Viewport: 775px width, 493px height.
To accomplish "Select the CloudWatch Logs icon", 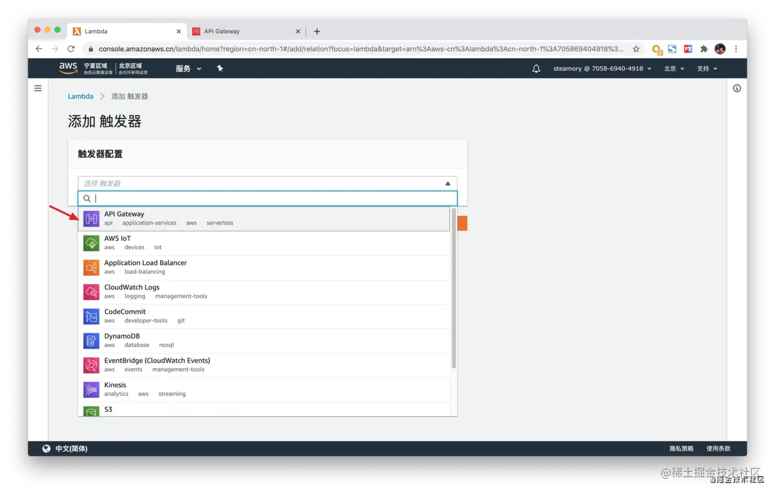I will coord(91,292).
